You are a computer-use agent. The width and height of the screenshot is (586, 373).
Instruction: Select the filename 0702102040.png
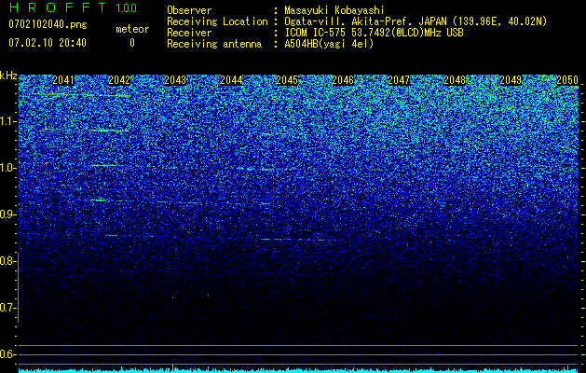click(48, 24)
